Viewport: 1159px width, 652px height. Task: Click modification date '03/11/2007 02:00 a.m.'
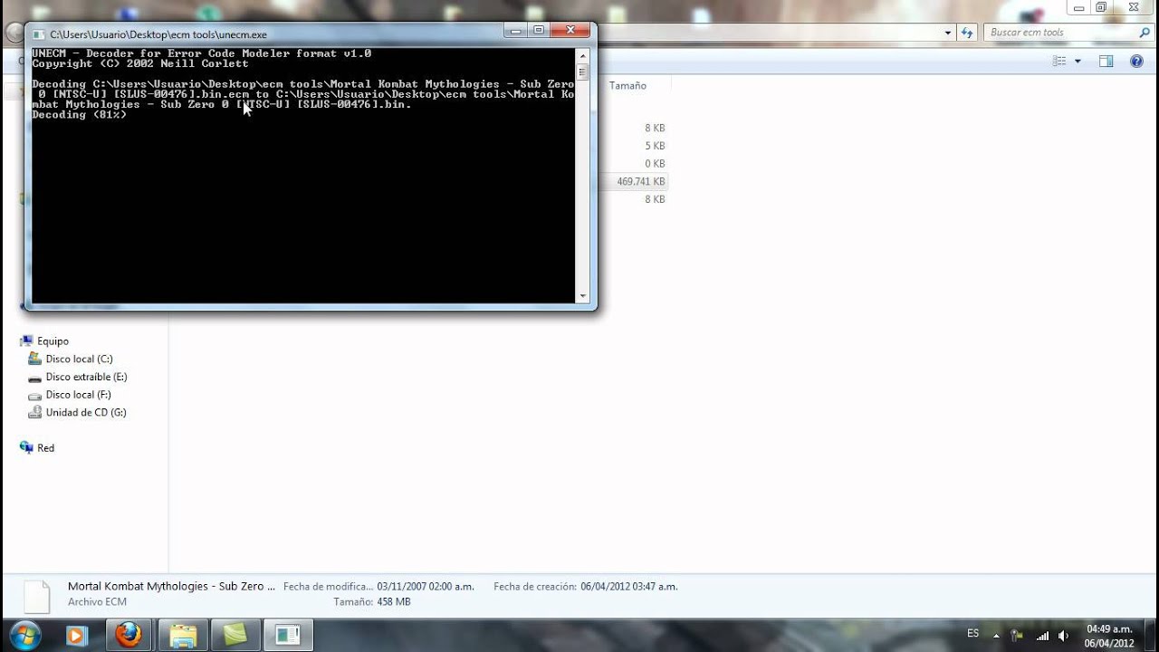click(426, 587)
